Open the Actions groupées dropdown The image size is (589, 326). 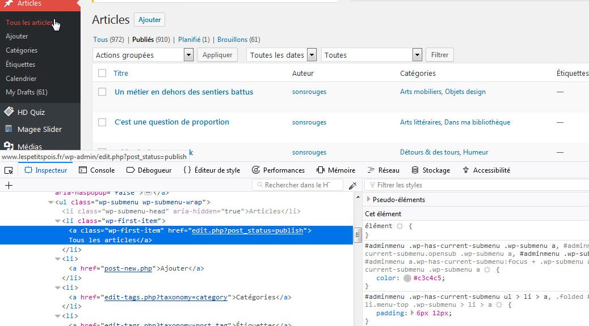click(x=143, y=55)
